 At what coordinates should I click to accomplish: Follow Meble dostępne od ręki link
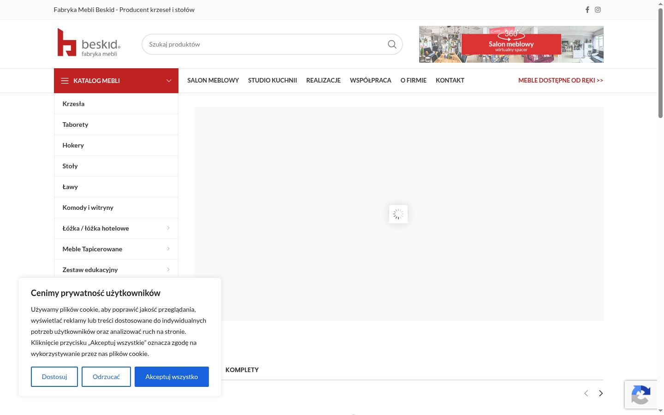coord(561,80)
